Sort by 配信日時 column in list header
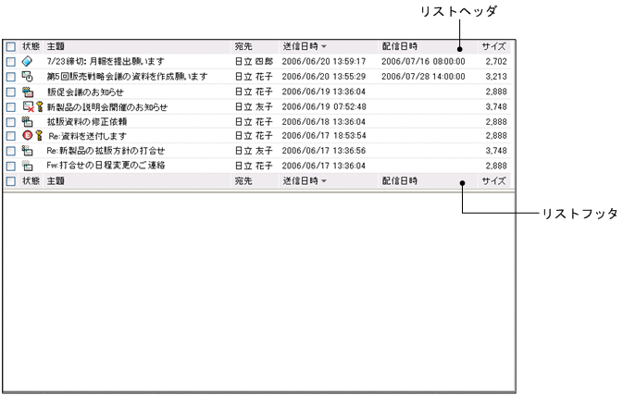The image size is (623, 395). (400, 46)
